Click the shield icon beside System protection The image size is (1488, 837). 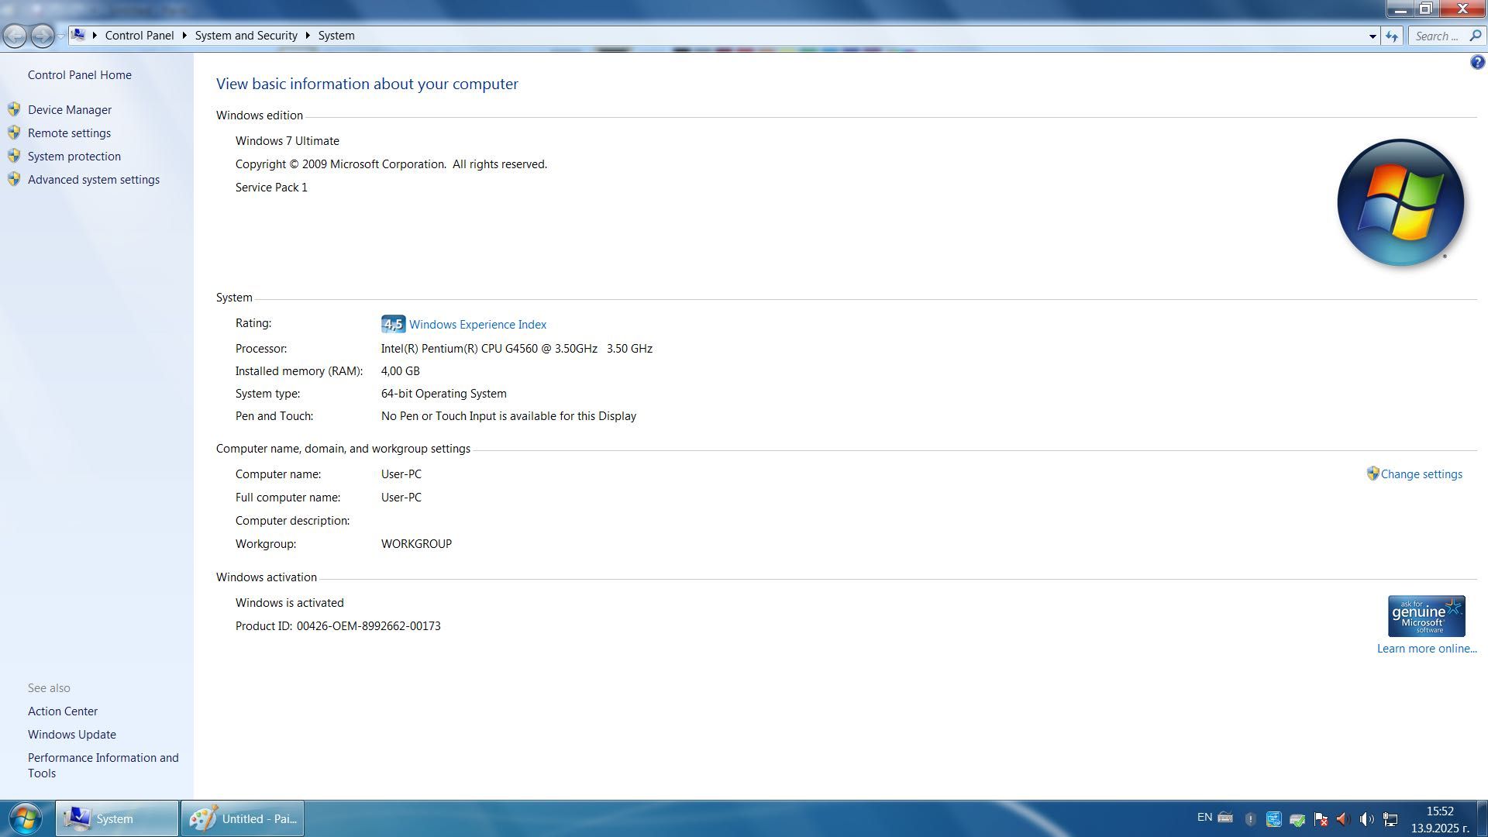[x=14, y=156]
